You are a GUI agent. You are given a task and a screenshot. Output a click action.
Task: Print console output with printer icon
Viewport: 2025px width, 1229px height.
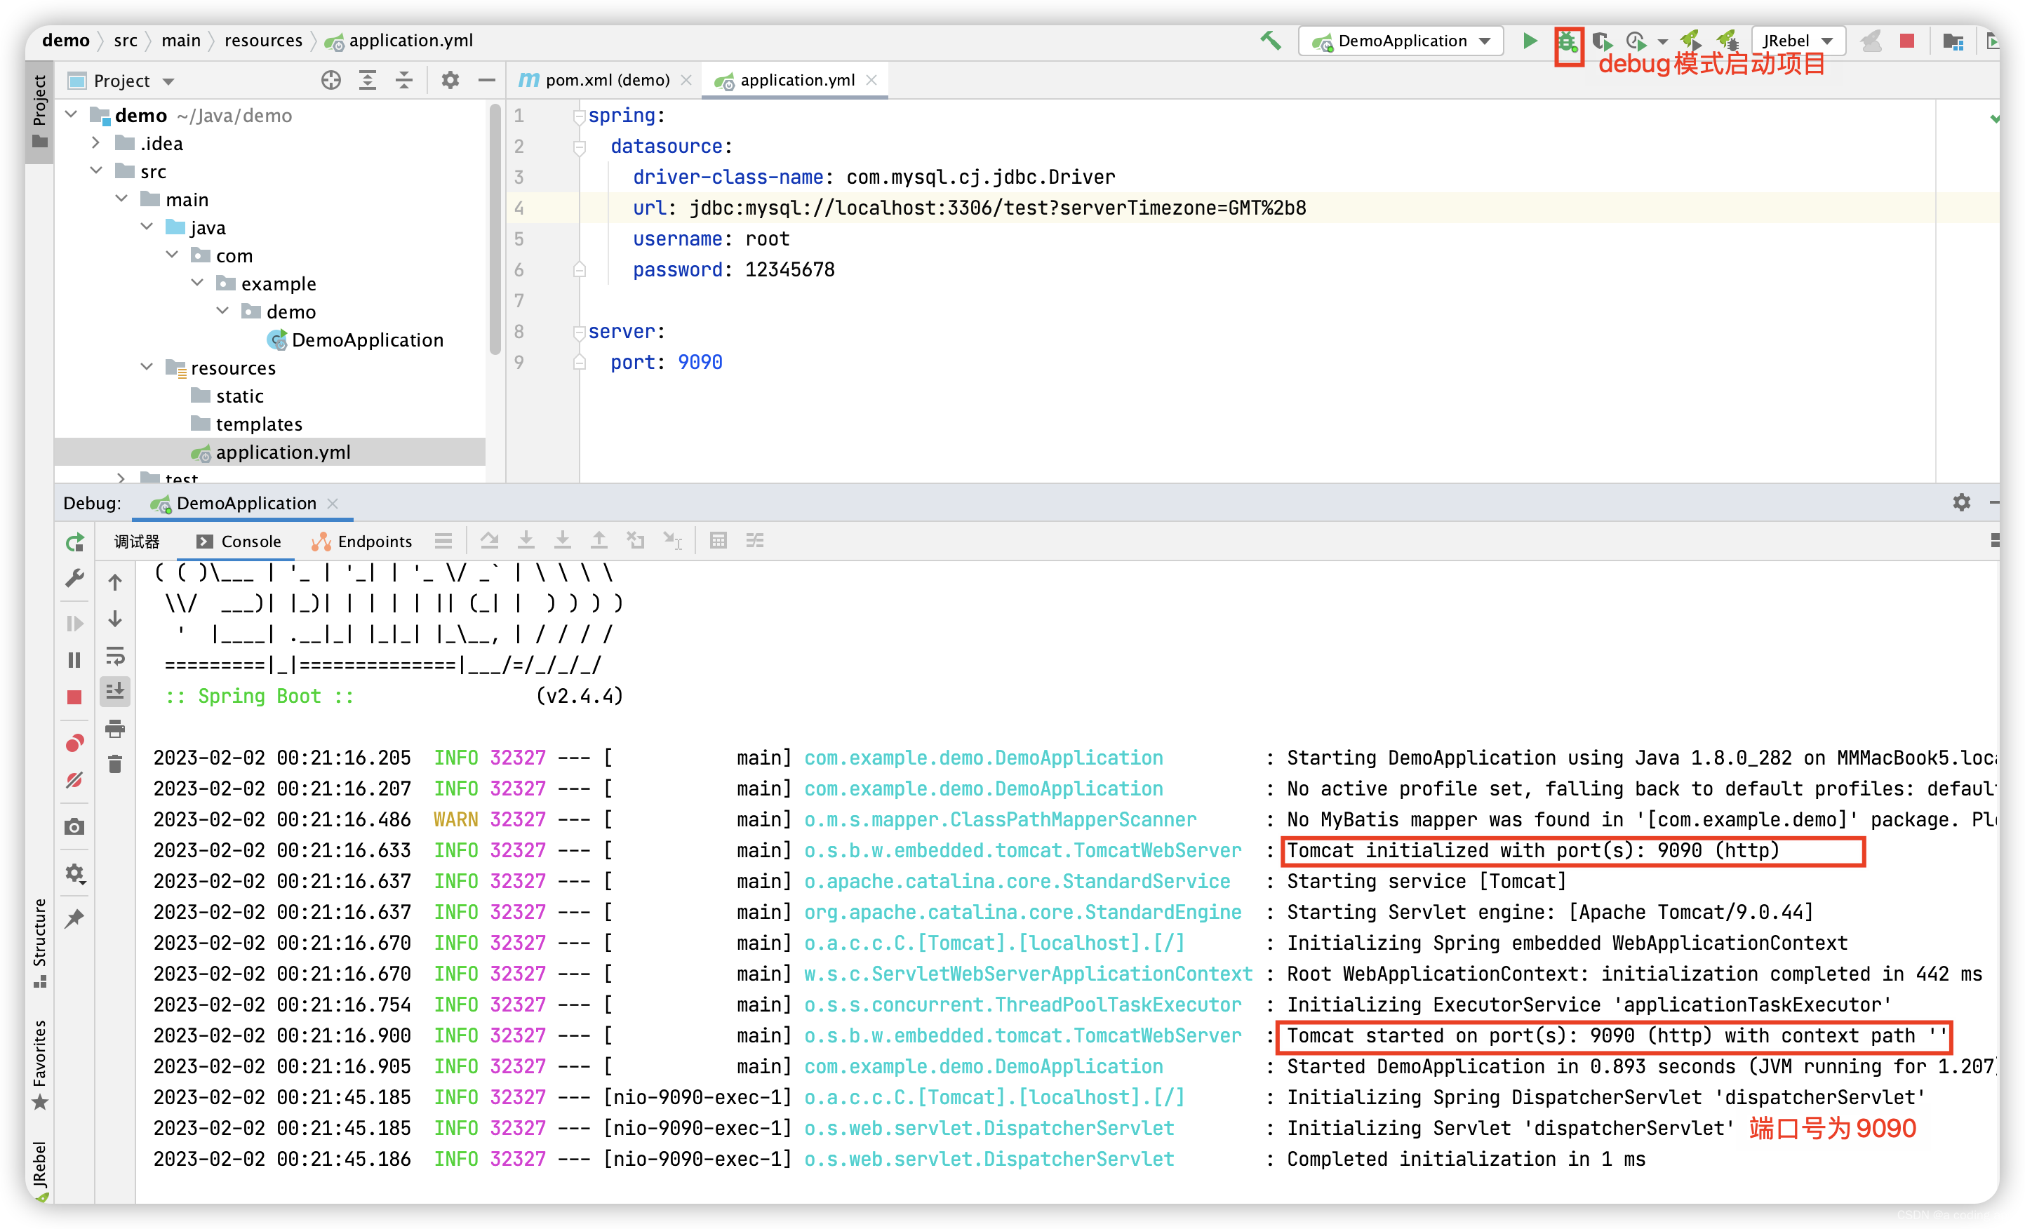pos(115,729)
